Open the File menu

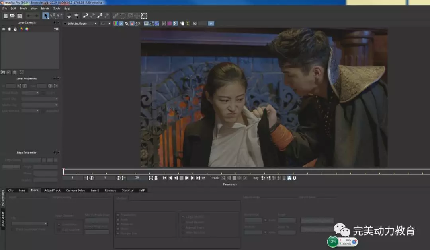5,8
